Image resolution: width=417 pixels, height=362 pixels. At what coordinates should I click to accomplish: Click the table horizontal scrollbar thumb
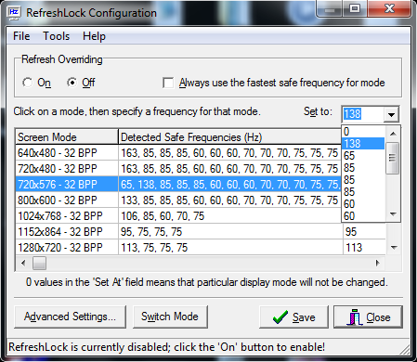(40, 264)
